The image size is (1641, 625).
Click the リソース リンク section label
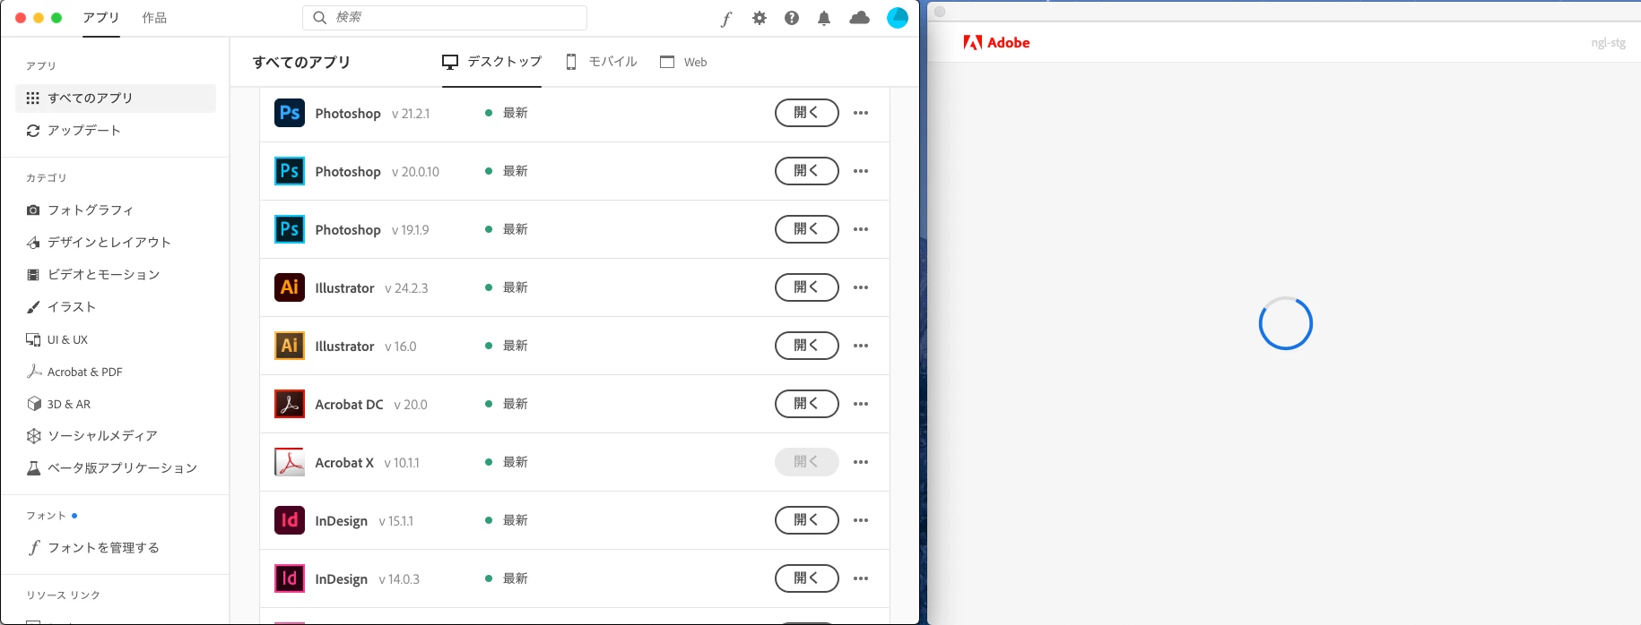tap(63, 595)
